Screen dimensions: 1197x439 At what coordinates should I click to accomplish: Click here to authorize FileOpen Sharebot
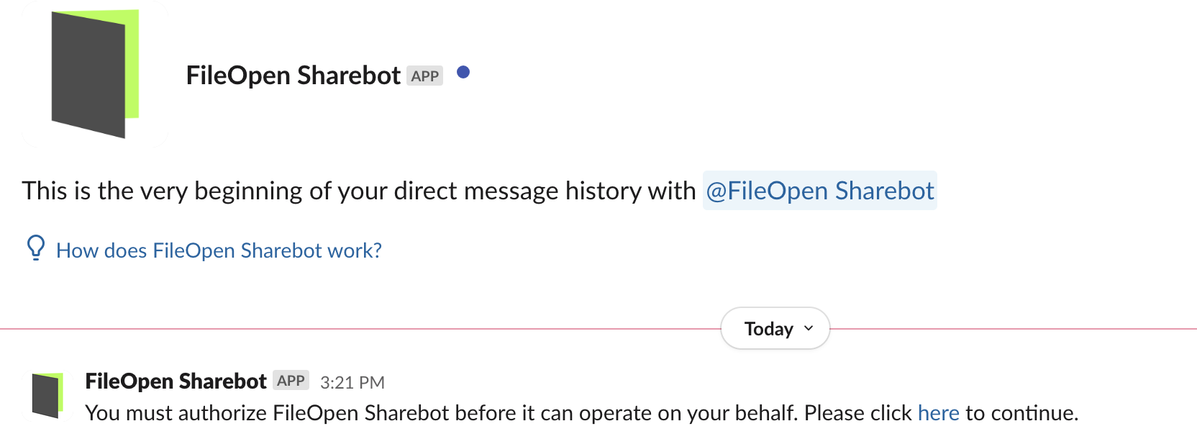pos(938,412)
